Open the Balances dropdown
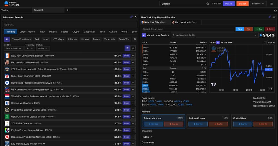Viewport: 278px width, 146px height. 258,4
